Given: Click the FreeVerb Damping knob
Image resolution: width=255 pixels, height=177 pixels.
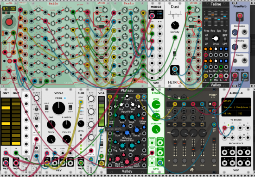Looking at the screenshot, I should click(x=235, y=47).
